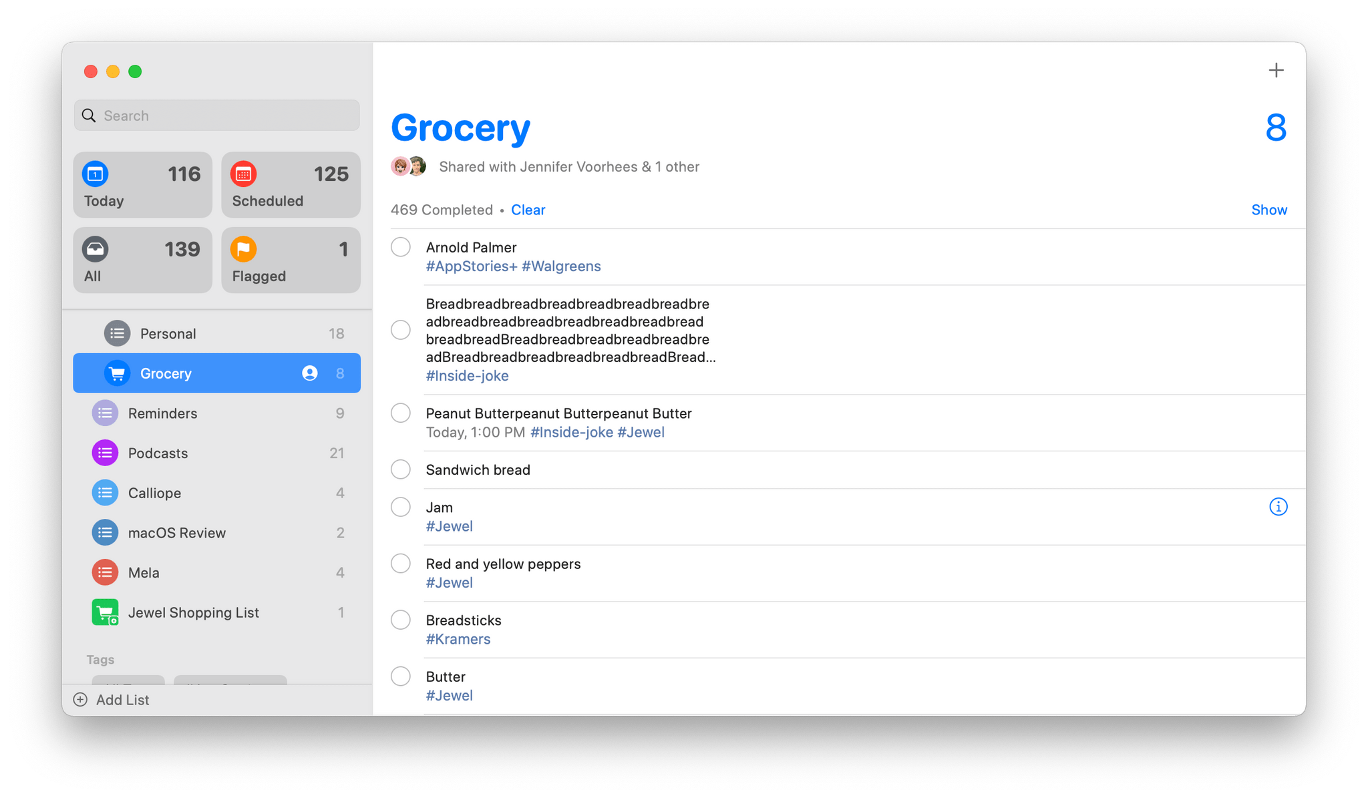Expand the Tags section in sidebar
Image resolution: width=1368 pixels, height=798 pixels.
101,658
